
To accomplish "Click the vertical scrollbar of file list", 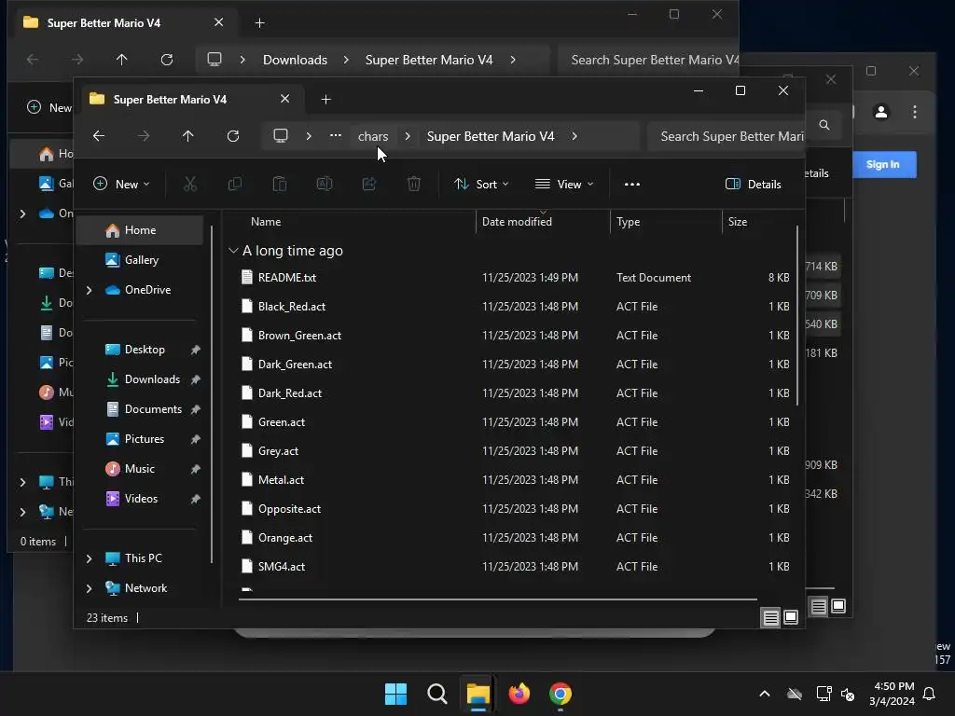I will (x=797, y=317).
